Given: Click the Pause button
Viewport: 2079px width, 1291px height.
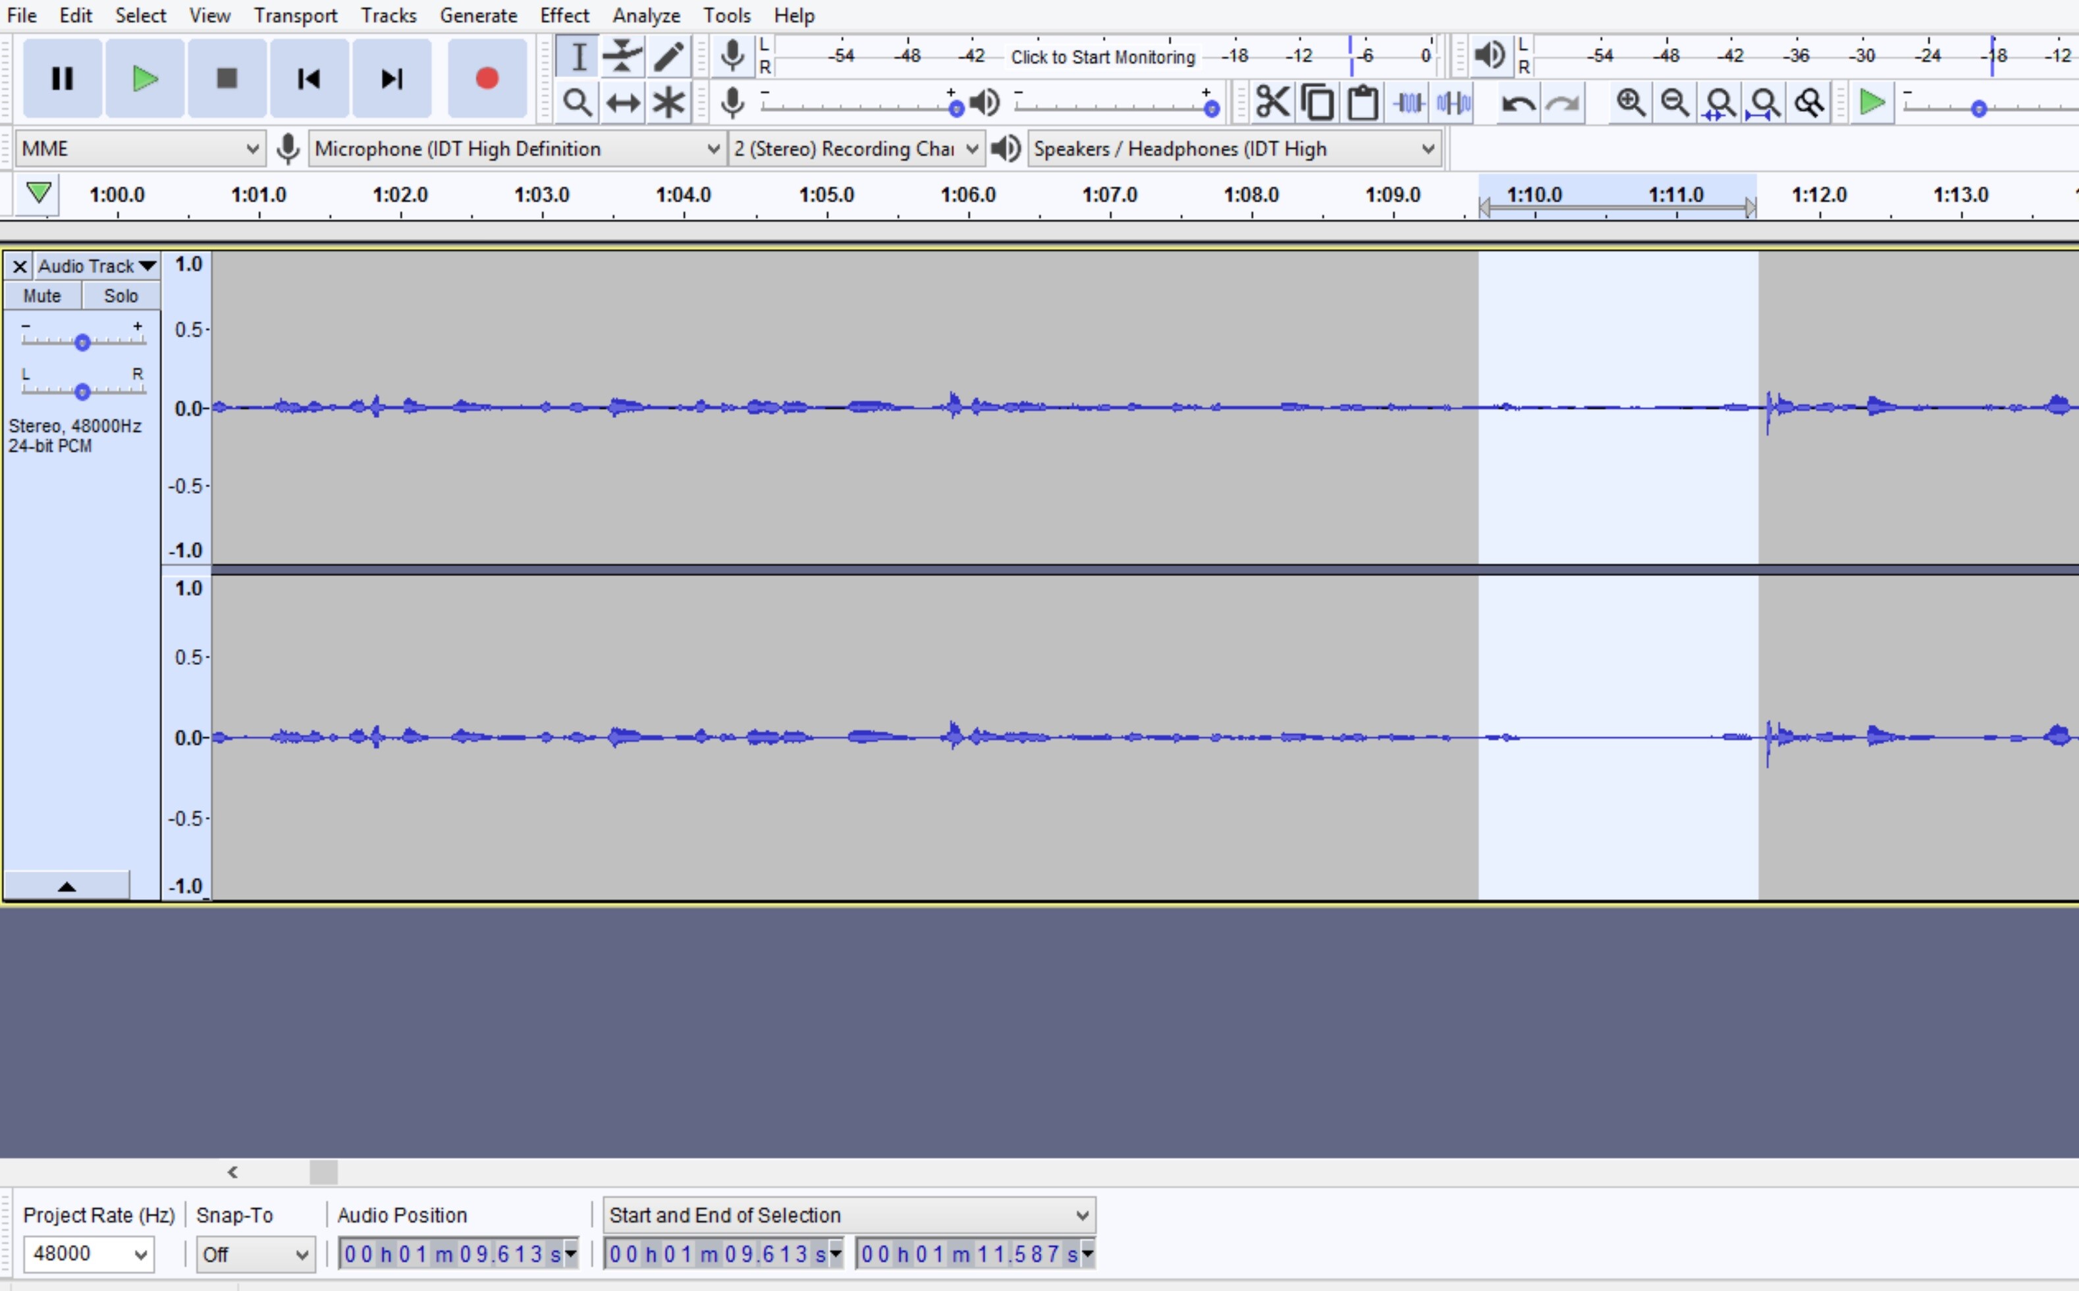Looking at the screenshot, I should tap(63, 78).
